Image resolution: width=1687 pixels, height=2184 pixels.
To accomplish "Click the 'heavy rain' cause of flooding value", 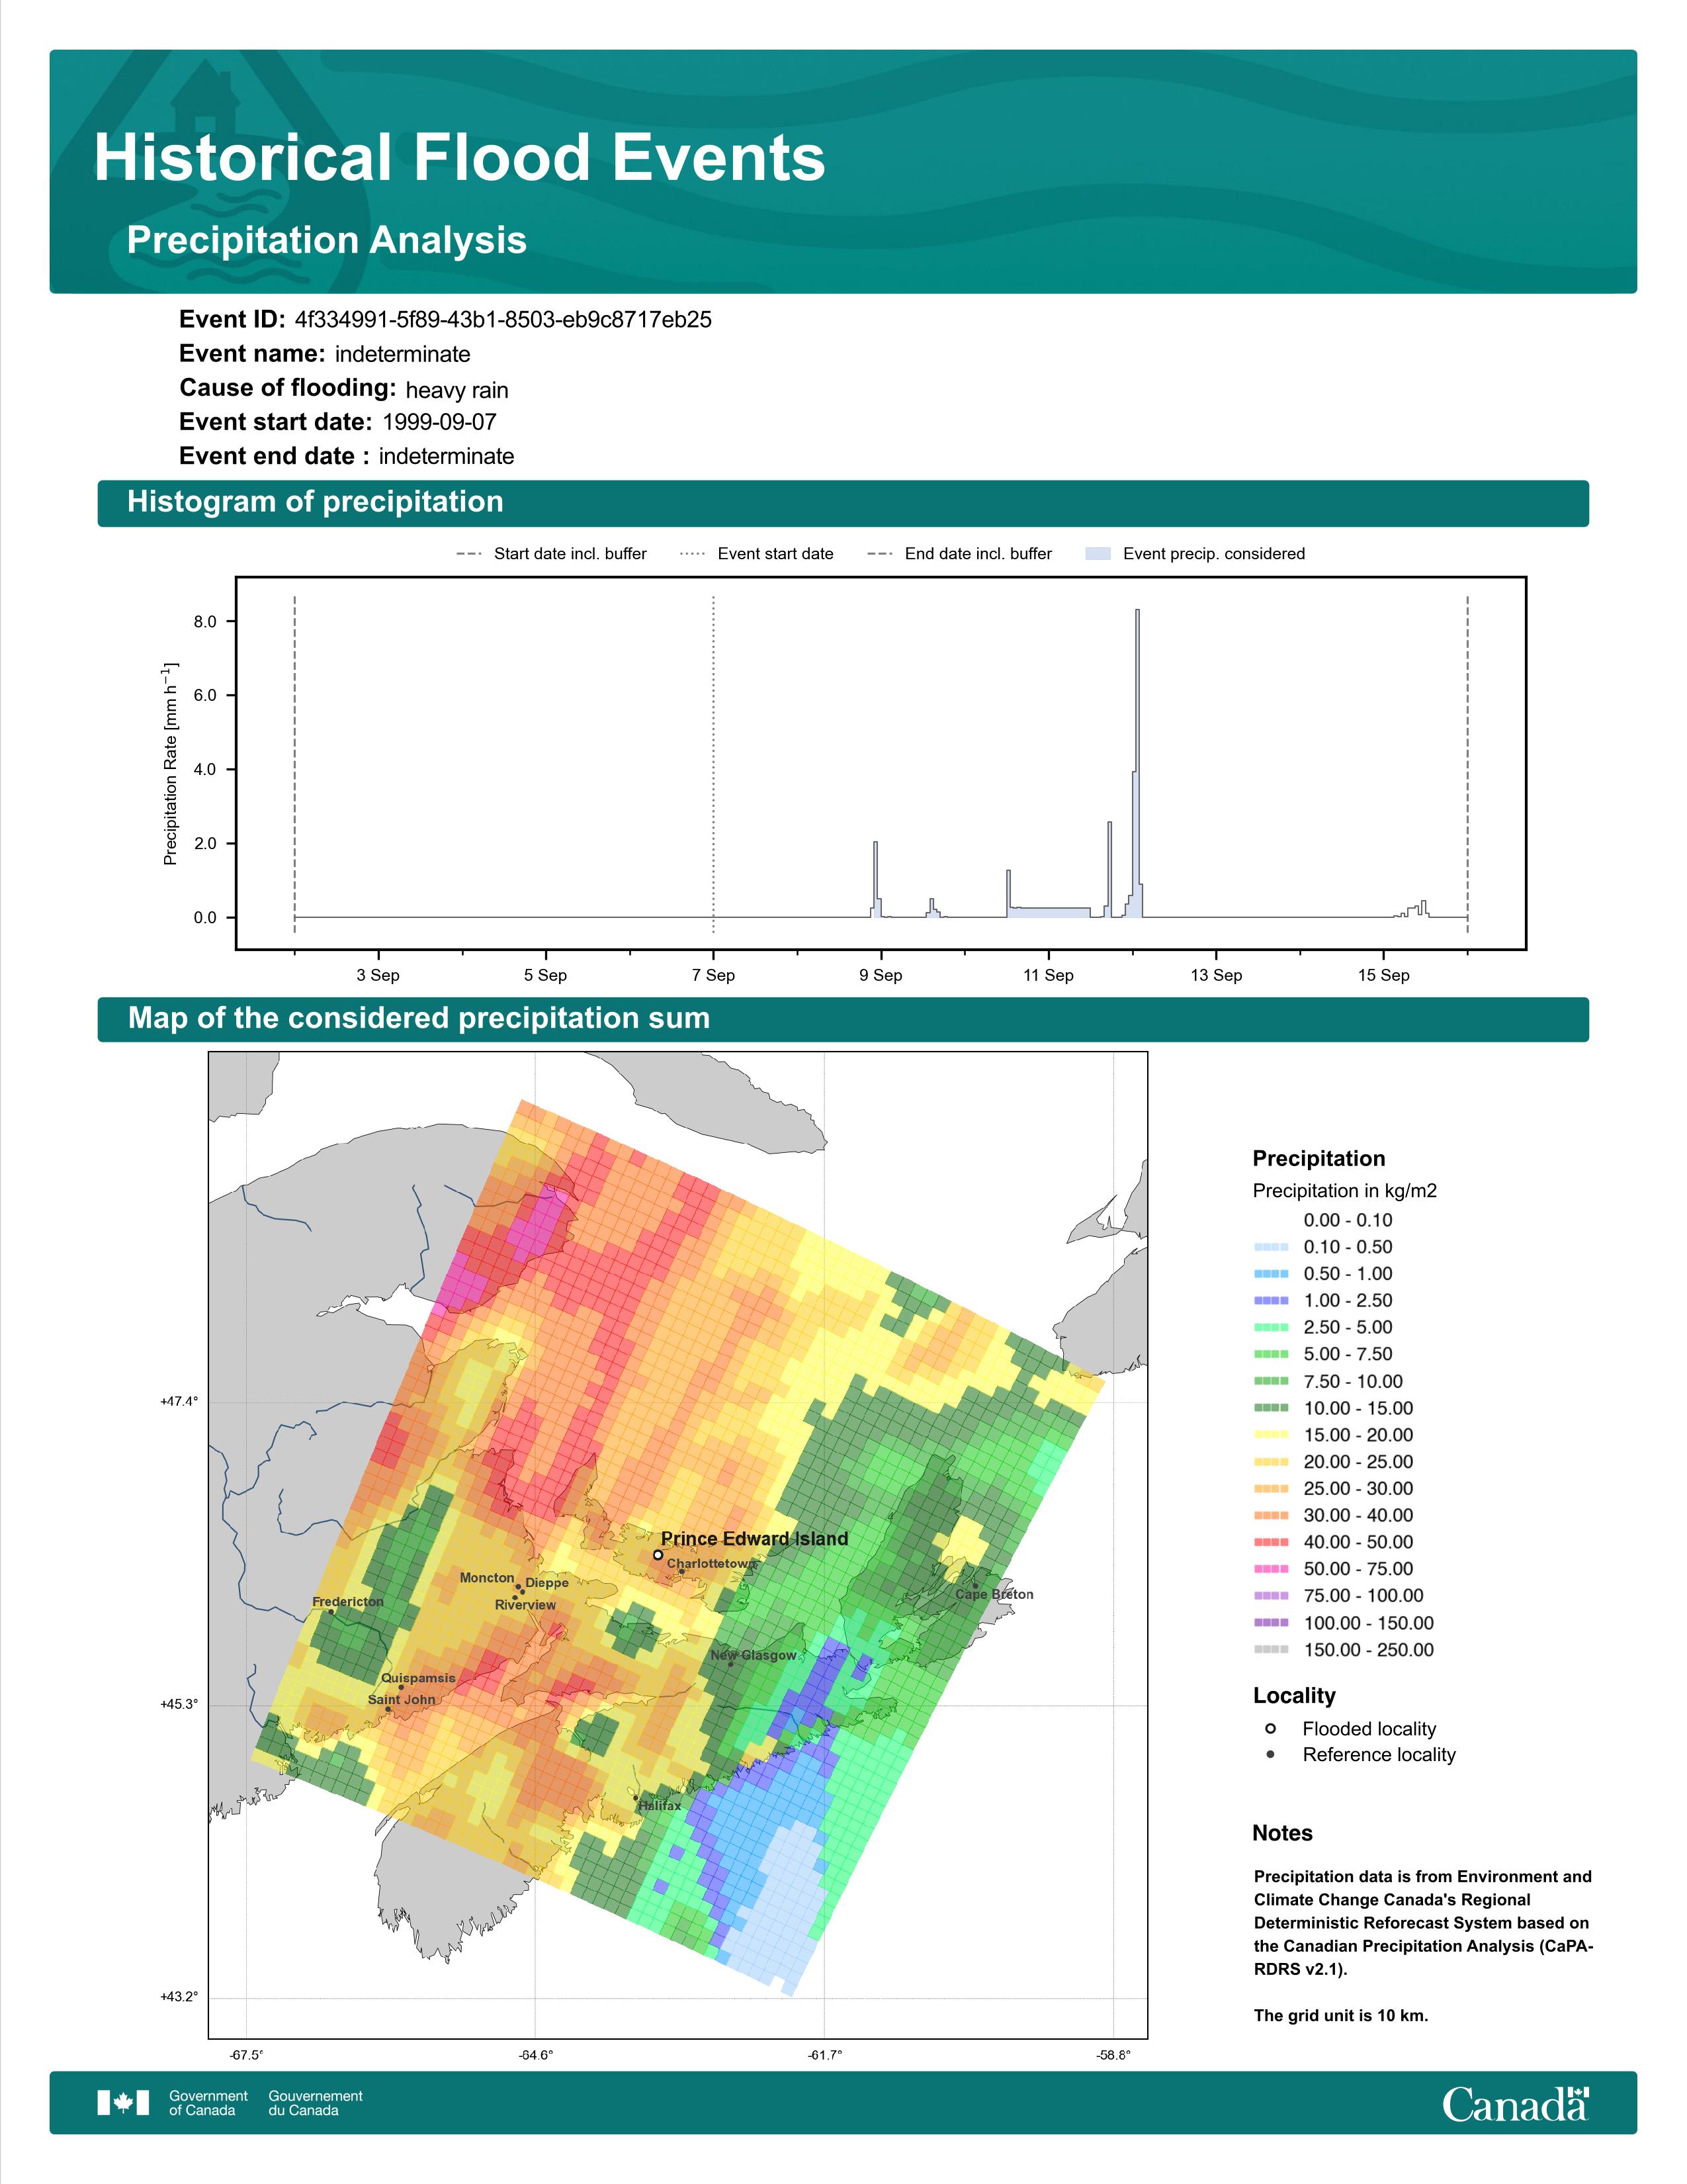I will (x=456, y=390).
